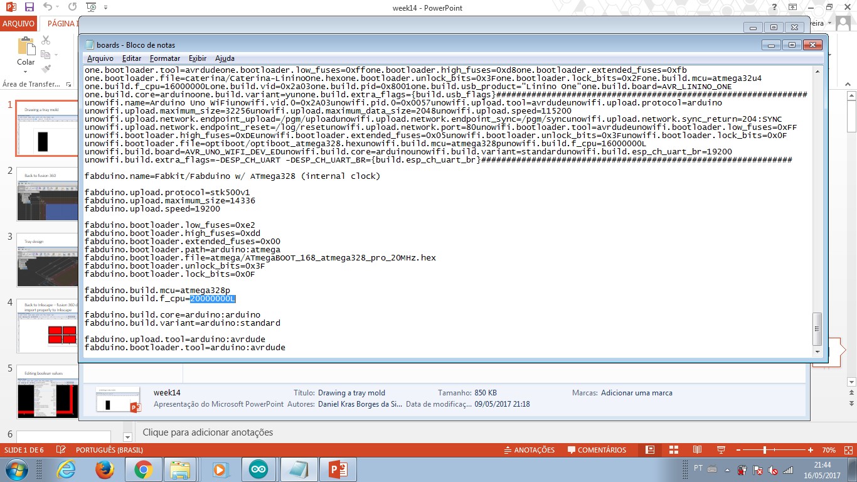This screenshot has width=857, height=482.
Task: Click the line 'fabduino.bootloader.tool=arduino:avrdude'
Action: coord(185,348)
